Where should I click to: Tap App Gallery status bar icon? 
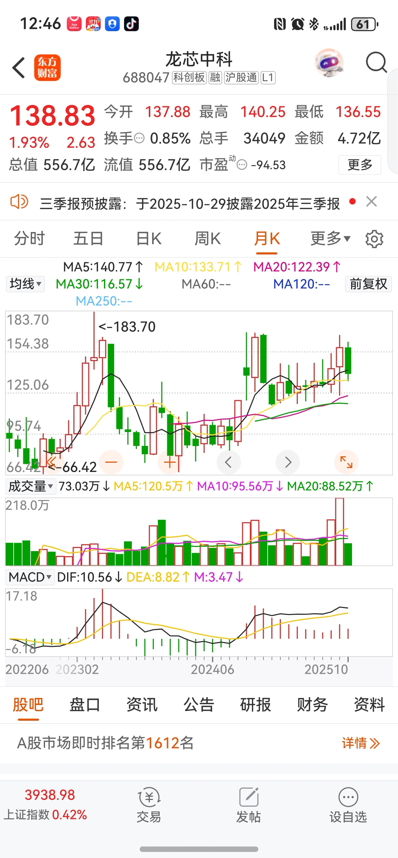pos(74,24)
